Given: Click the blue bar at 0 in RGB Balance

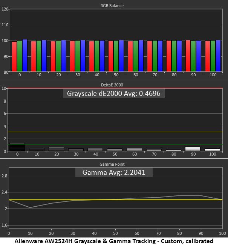Looking at the screenshot, I should click(25, 56).
